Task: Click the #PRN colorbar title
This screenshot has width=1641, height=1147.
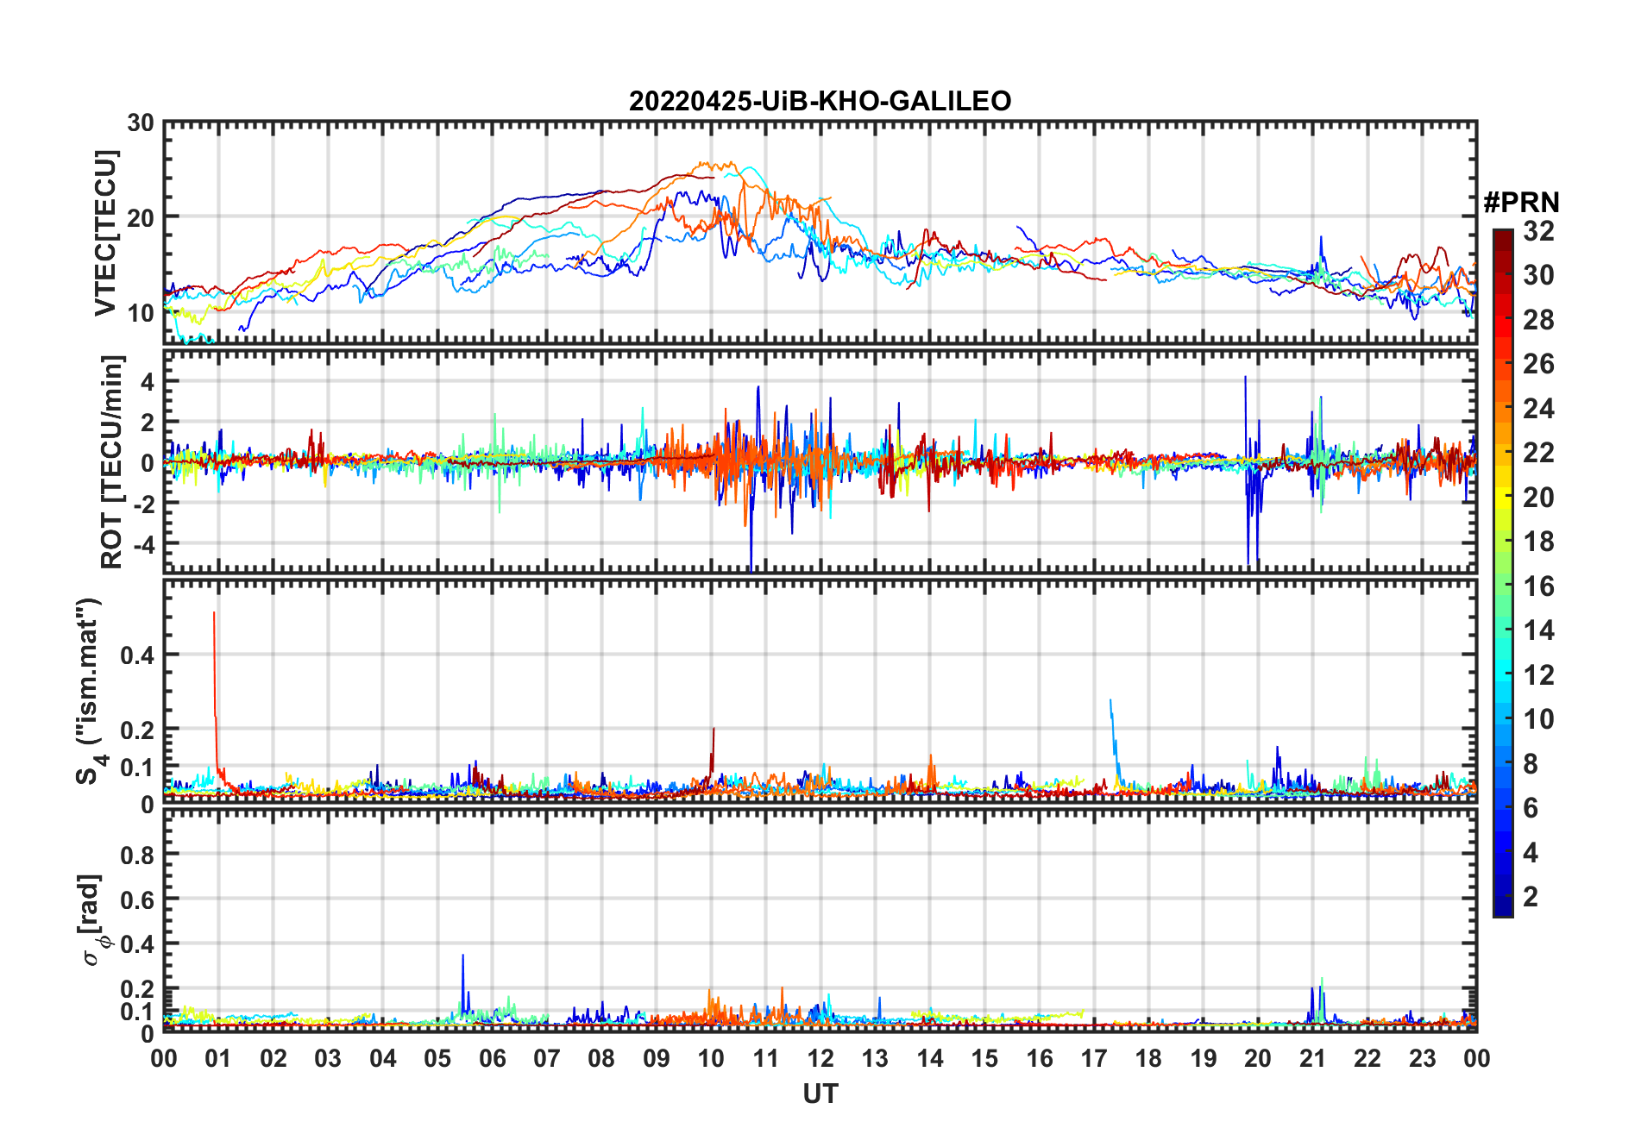Action: (x=1521, y=202)
